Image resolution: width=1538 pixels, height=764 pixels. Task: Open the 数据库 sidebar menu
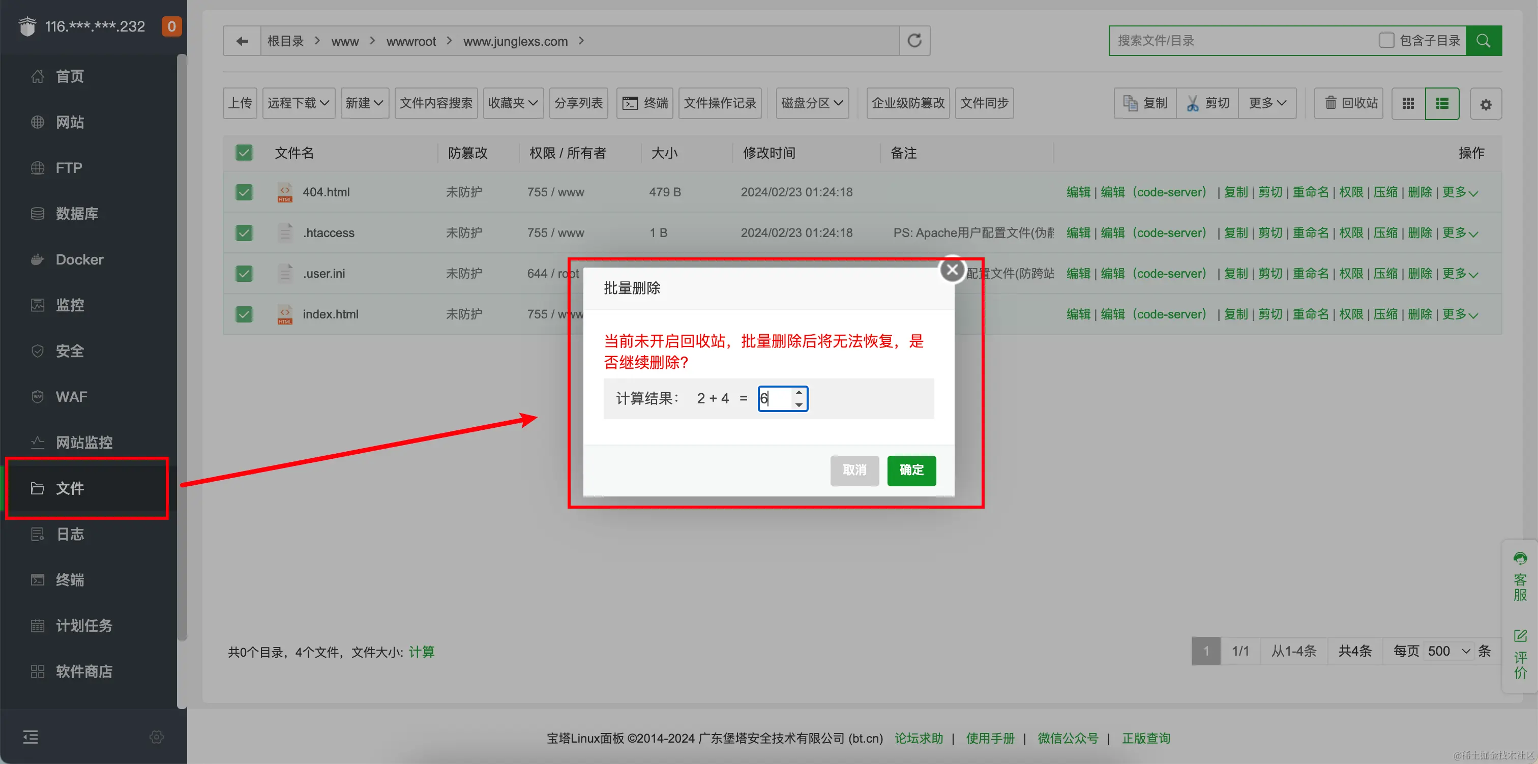coord(76,213)
